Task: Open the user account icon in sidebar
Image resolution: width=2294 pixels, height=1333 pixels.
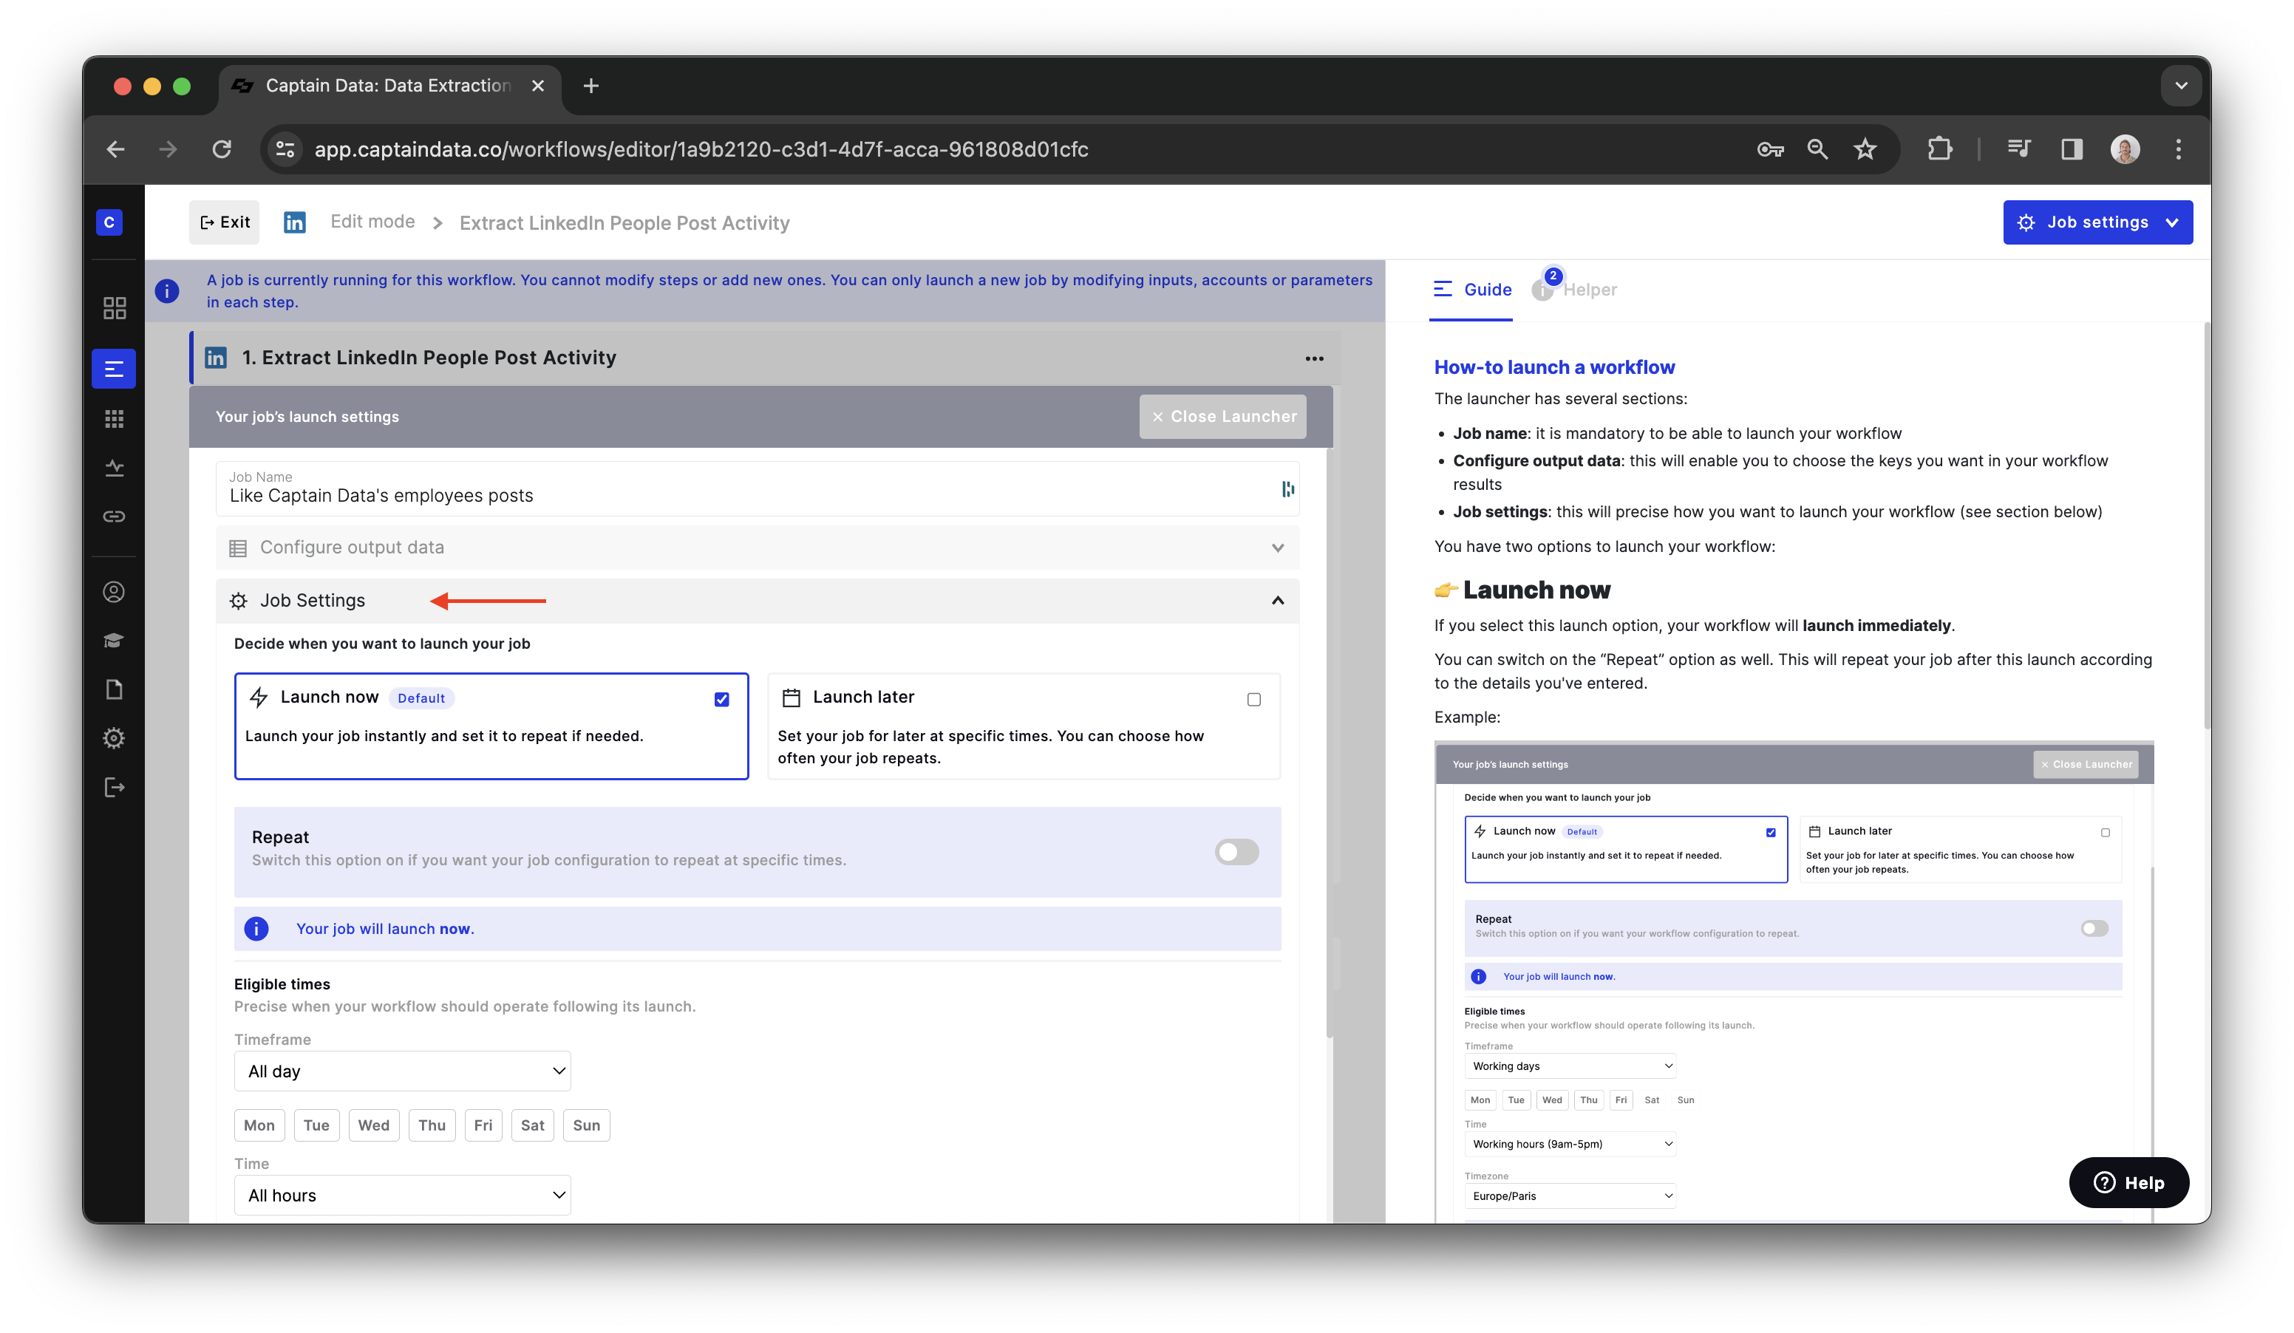Action: pyautogui.click(x=114, y=591)
